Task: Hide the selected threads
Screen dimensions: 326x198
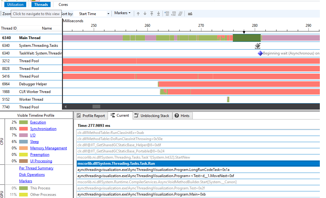Action: 167,14
